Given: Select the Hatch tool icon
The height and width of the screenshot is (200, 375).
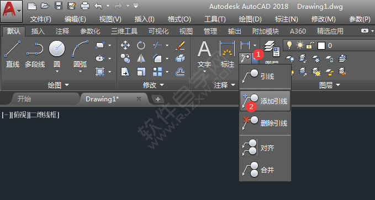Looking at the screenshot, I should (x=100, y=72).
